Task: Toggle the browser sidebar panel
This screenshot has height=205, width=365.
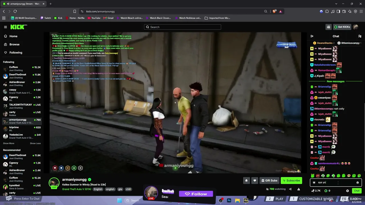Action: tap(338, 11)
